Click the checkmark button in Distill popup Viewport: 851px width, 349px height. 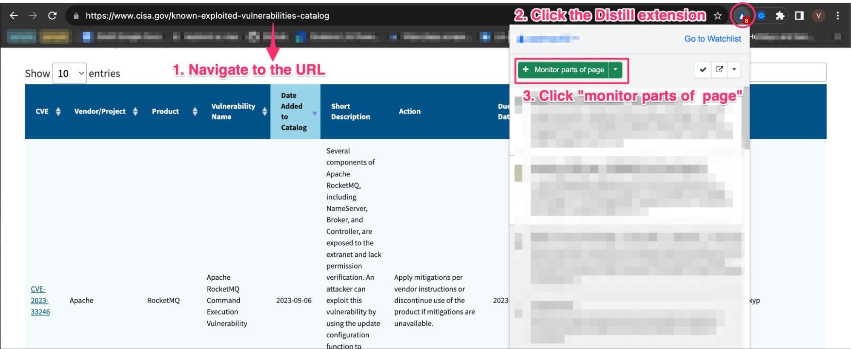pyautogui.click(x=703, y=70)
